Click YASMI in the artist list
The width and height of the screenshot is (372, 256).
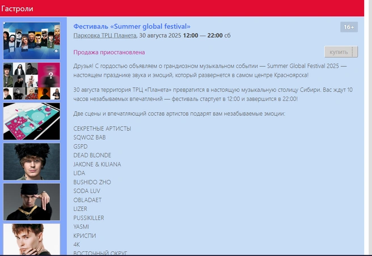81,227
